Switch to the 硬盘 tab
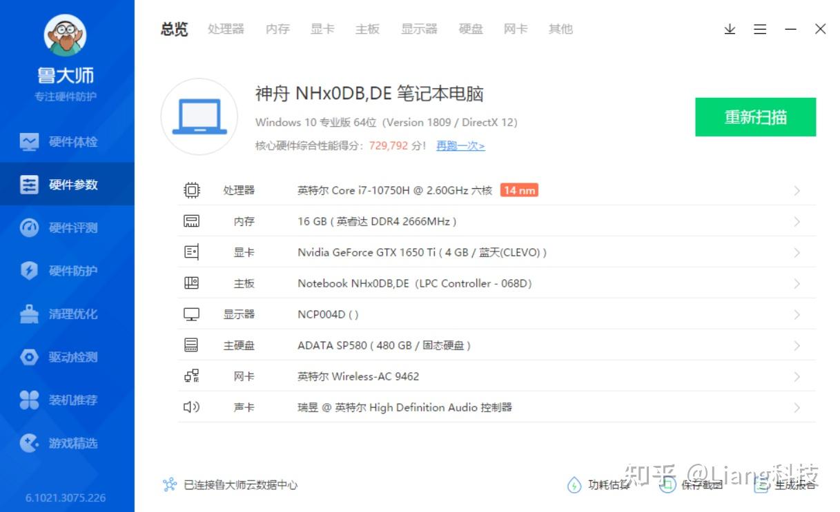 tap(471, 29)
